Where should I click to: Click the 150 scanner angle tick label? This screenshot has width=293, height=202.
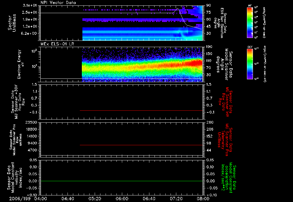[x=209, y=54]
